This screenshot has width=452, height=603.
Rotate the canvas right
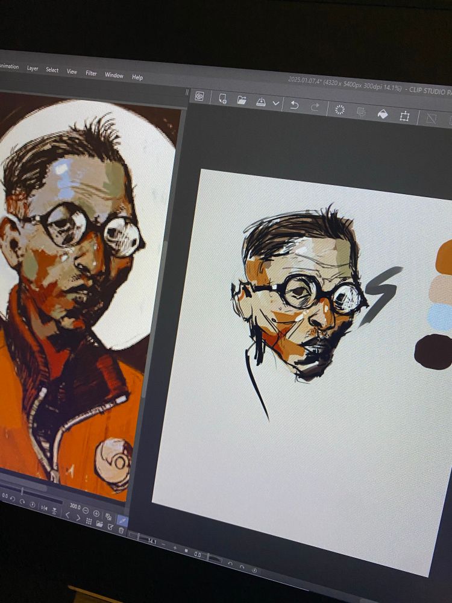242,566
